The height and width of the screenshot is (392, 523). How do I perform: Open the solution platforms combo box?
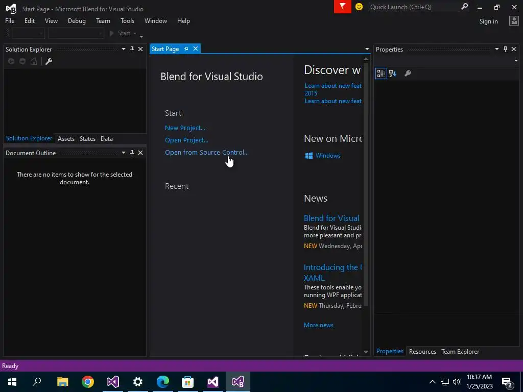76,33
